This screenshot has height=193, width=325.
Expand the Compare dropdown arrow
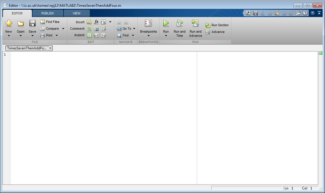63,29
